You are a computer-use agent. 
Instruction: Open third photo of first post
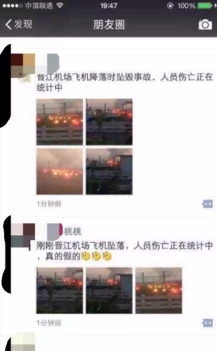click(x=59, y=171)
